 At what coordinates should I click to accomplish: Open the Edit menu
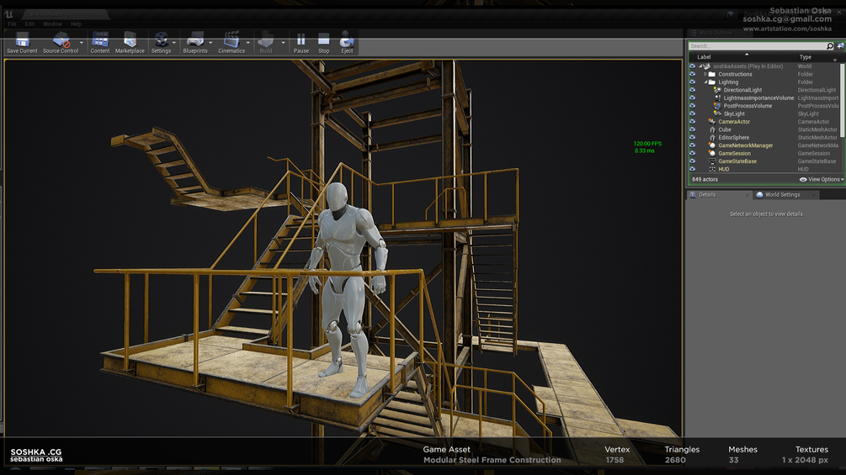[29, 24]
